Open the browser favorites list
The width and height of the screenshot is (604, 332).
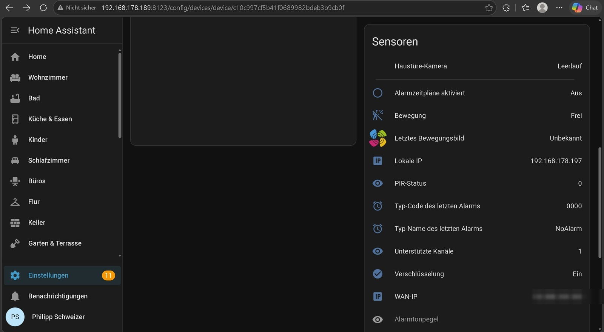click(525, 8)
